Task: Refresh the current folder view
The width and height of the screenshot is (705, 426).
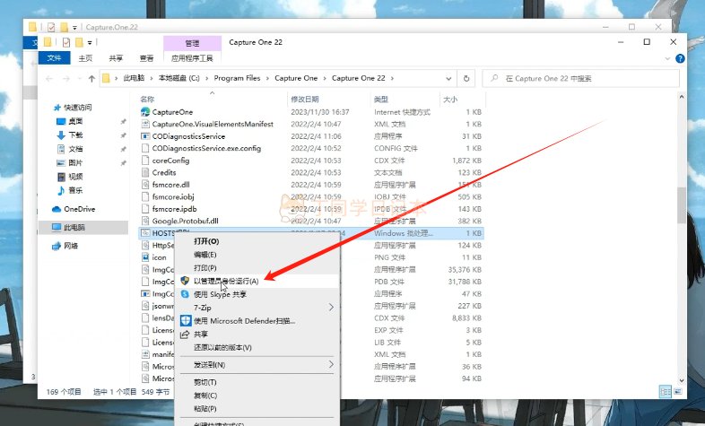Action: click(466, 78)
